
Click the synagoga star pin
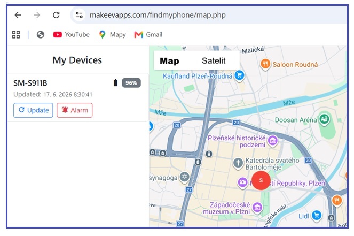click(184, 177)
